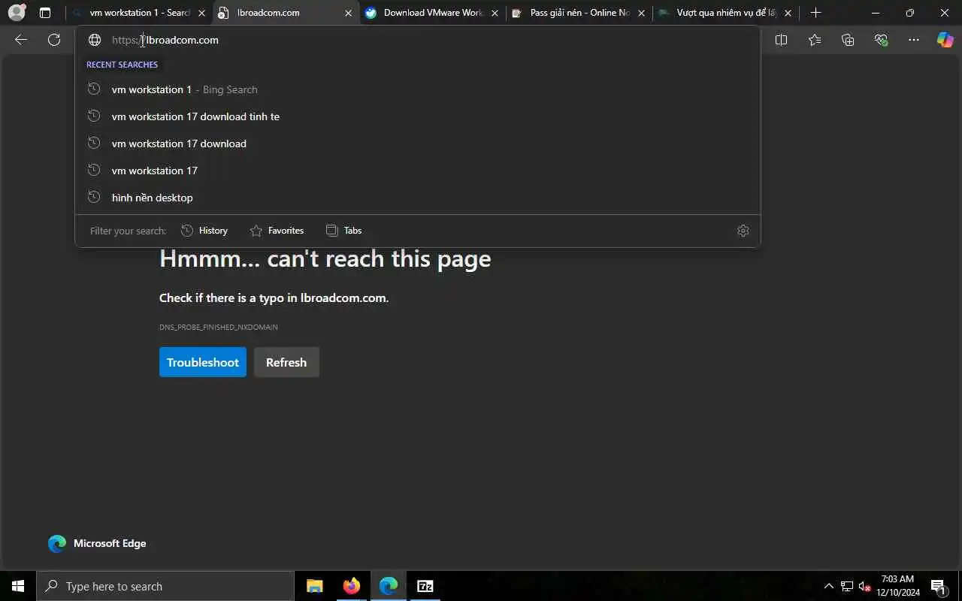Image resolution: width=962 pixels, height=601 pixels.
Task: Switch to lbroadcom.com tab
Action: tap(286, 13)
